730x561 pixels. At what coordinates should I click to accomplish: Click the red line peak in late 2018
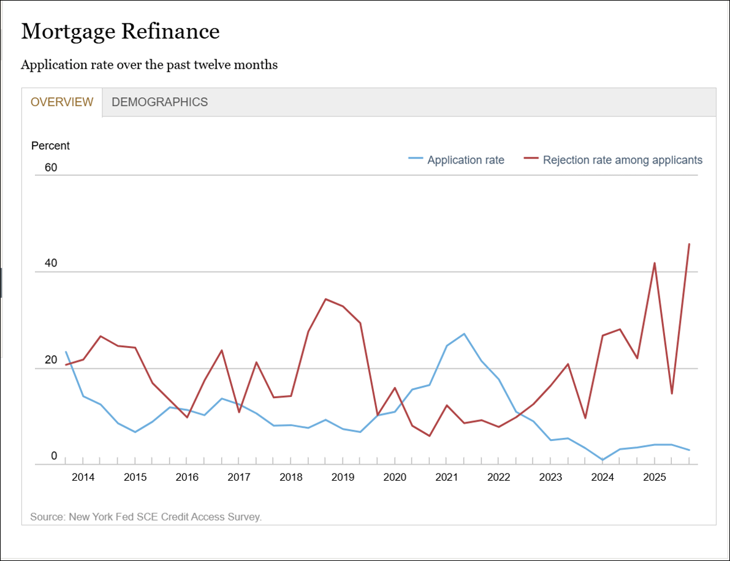coord(325,299)
